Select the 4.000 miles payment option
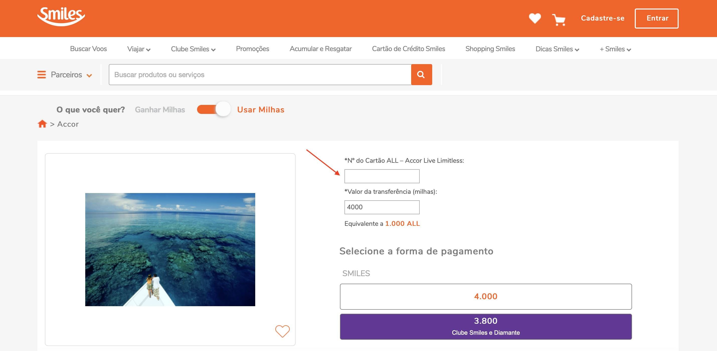Viewport: 717px width, 351px height. point(486,296)
